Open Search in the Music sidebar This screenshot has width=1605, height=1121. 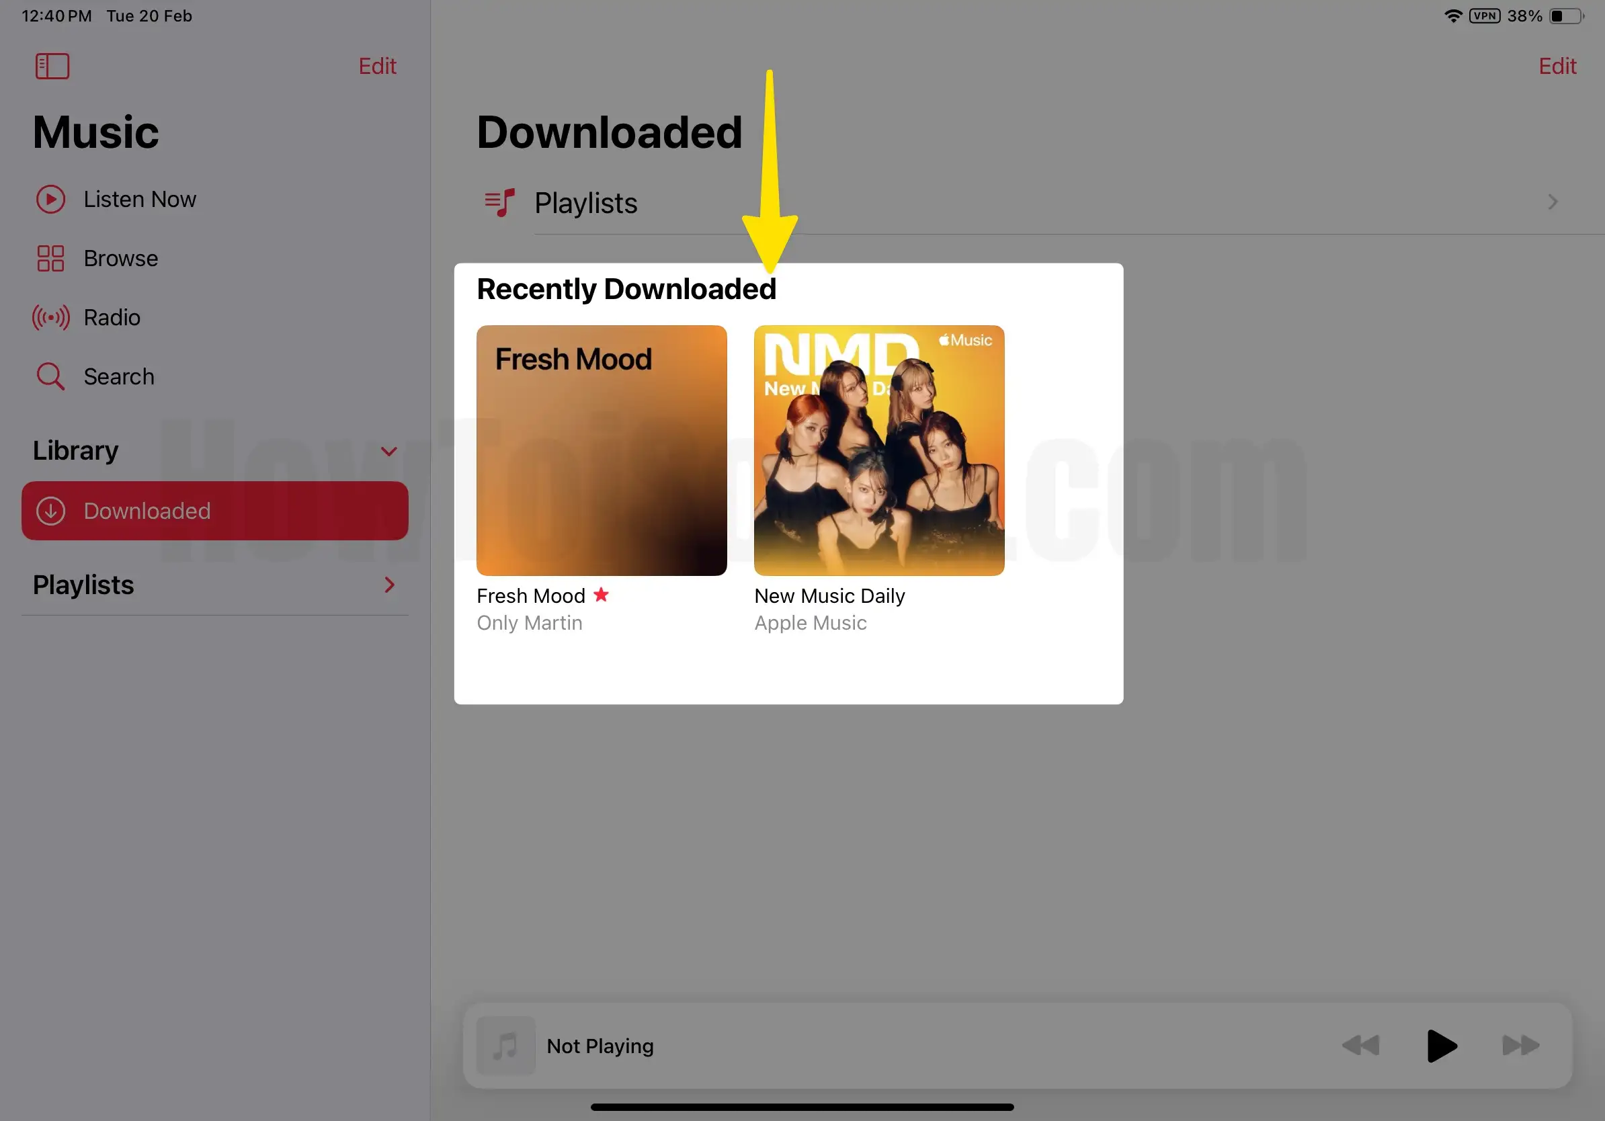click(x=119, y=376)
